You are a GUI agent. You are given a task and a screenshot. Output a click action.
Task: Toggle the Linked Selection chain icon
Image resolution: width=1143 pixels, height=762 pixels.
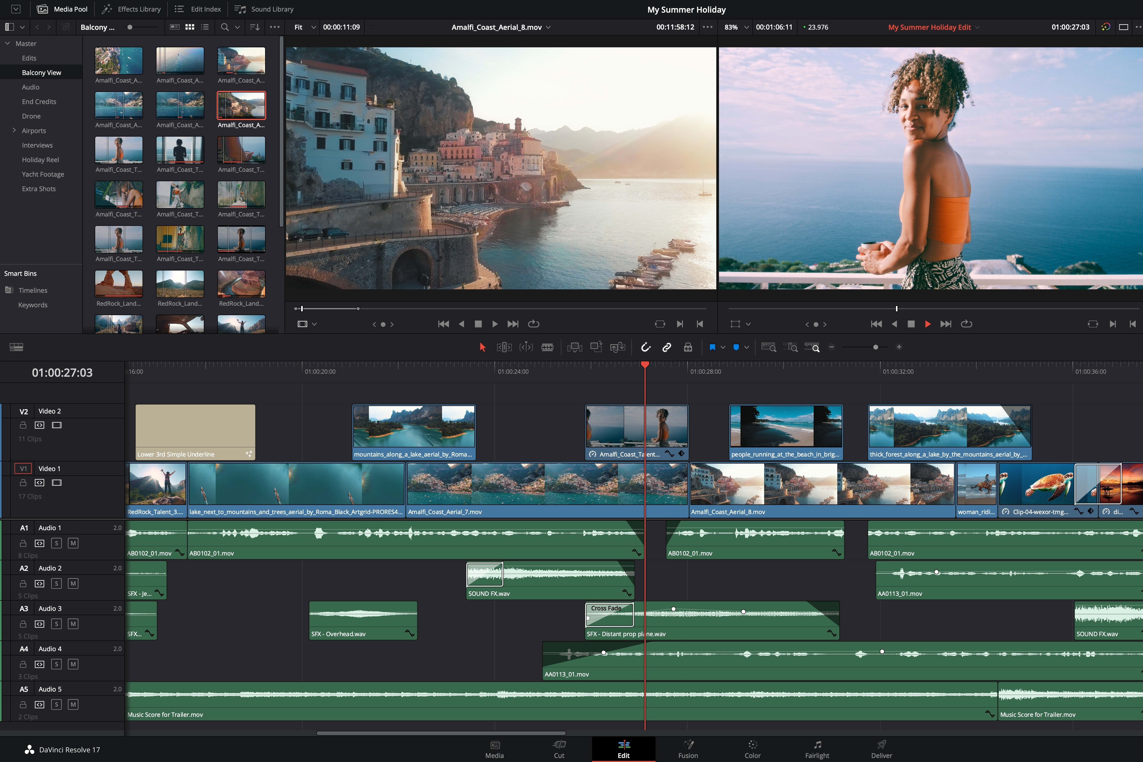pyautogui.click(x=667, y=347)
